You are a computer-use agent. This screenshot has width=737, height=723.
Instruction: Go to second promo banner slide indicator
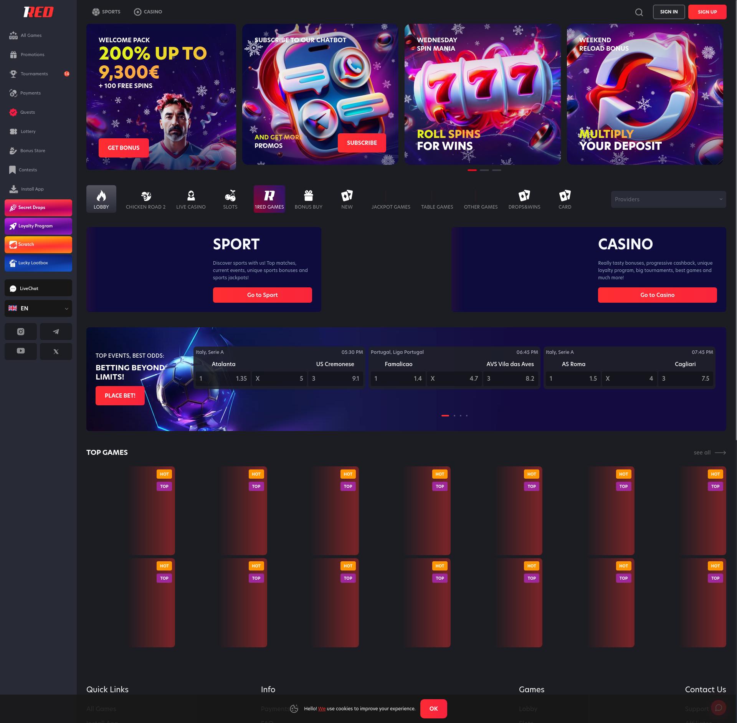coord(484,170)
